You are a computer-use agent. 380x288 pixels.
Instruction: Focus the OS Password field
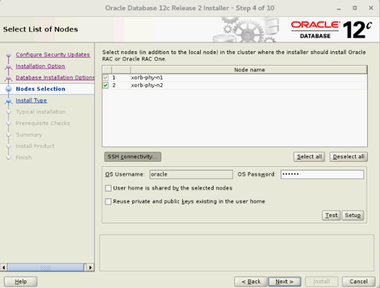(x=322, y=175)
